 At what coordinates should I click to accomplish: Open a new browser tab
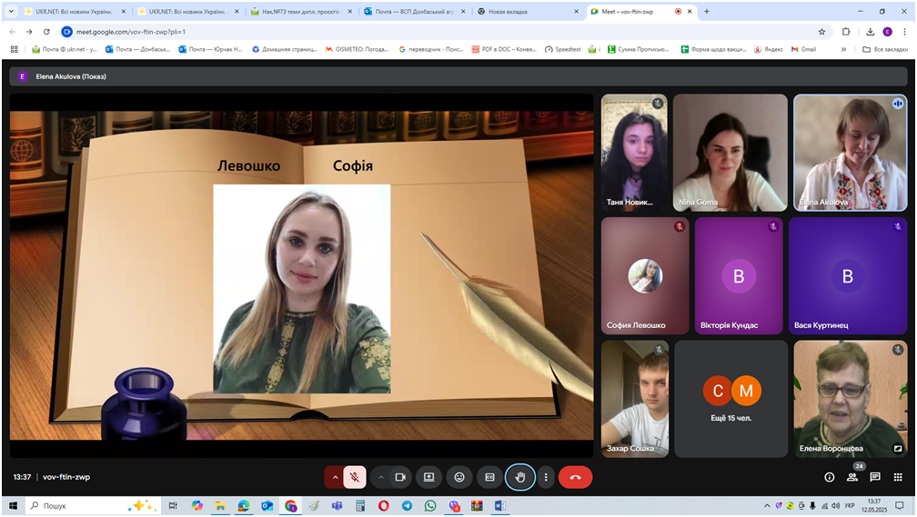click(x=707, y=11)
